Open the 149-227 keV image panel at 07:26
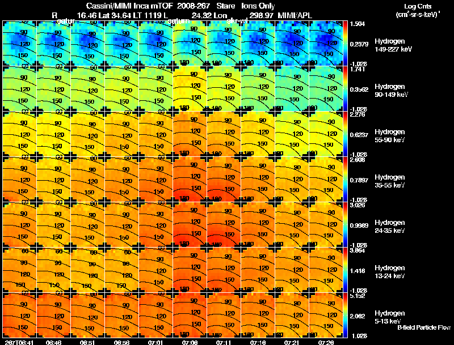The height and width of the screenshot is (345, 454). 326,44
